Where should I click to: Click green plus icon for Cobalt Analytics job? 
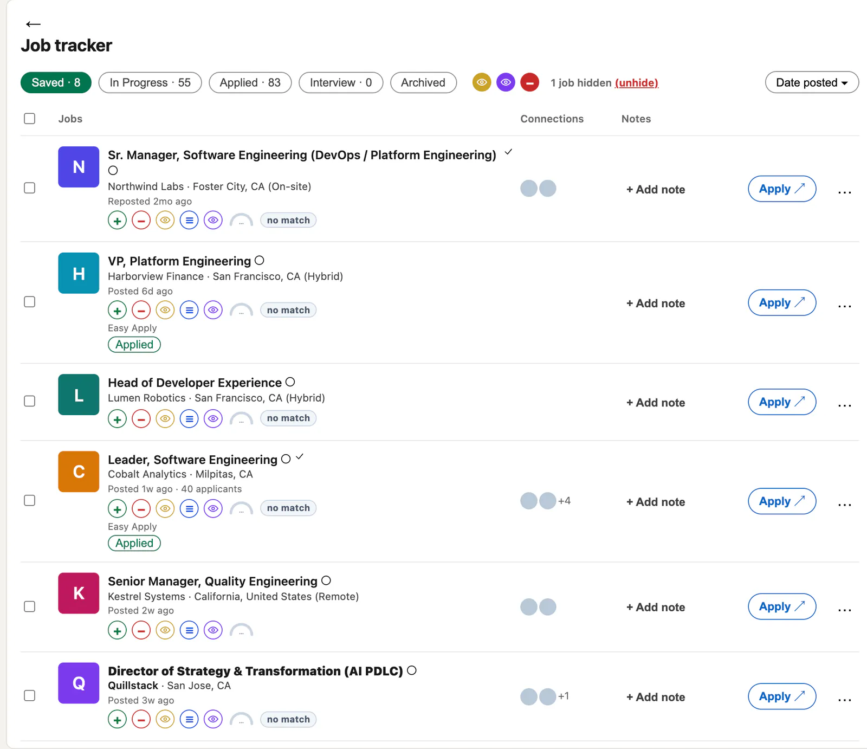117,509
